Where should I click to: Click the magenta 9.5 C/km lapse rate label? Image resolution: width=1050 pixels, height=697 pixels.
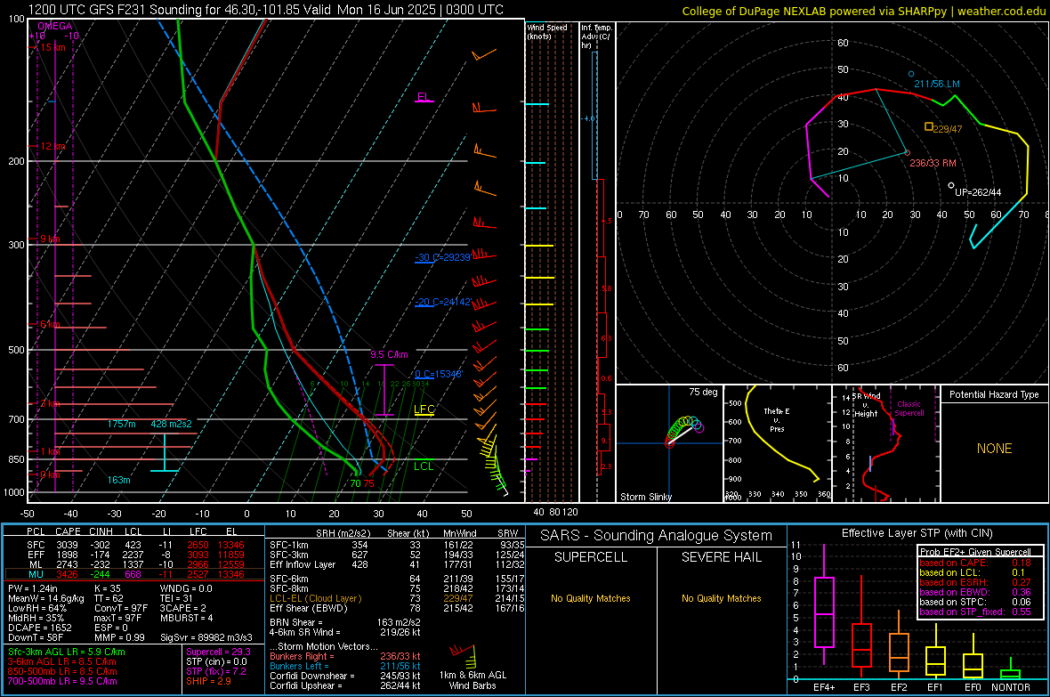[389, 354]
